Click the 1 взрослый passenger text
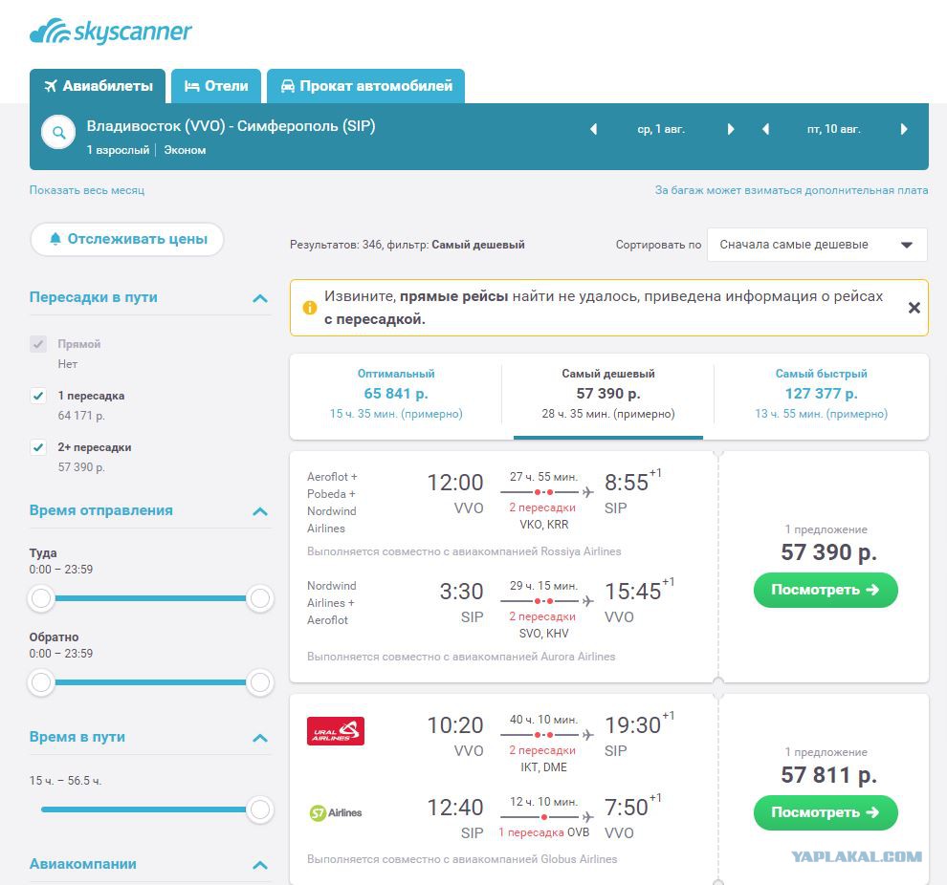The height and width of the screenshot is (885, 947). click(x=118, y=150)
